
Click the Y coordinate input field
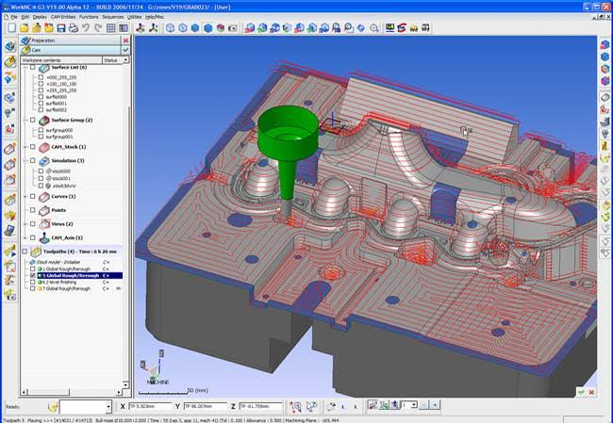click(x=206, y=407)
